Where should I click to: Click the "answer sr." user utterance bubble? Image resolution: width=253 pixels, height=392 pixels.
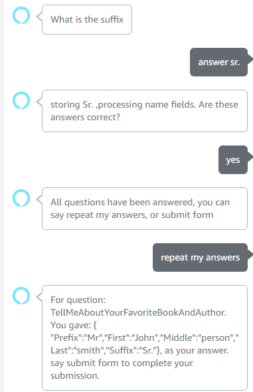[x=218, y=62]
